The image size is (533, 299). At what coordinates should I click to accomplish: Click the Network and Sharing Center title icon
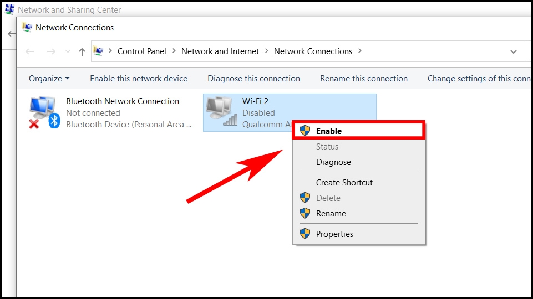(9, 9)
